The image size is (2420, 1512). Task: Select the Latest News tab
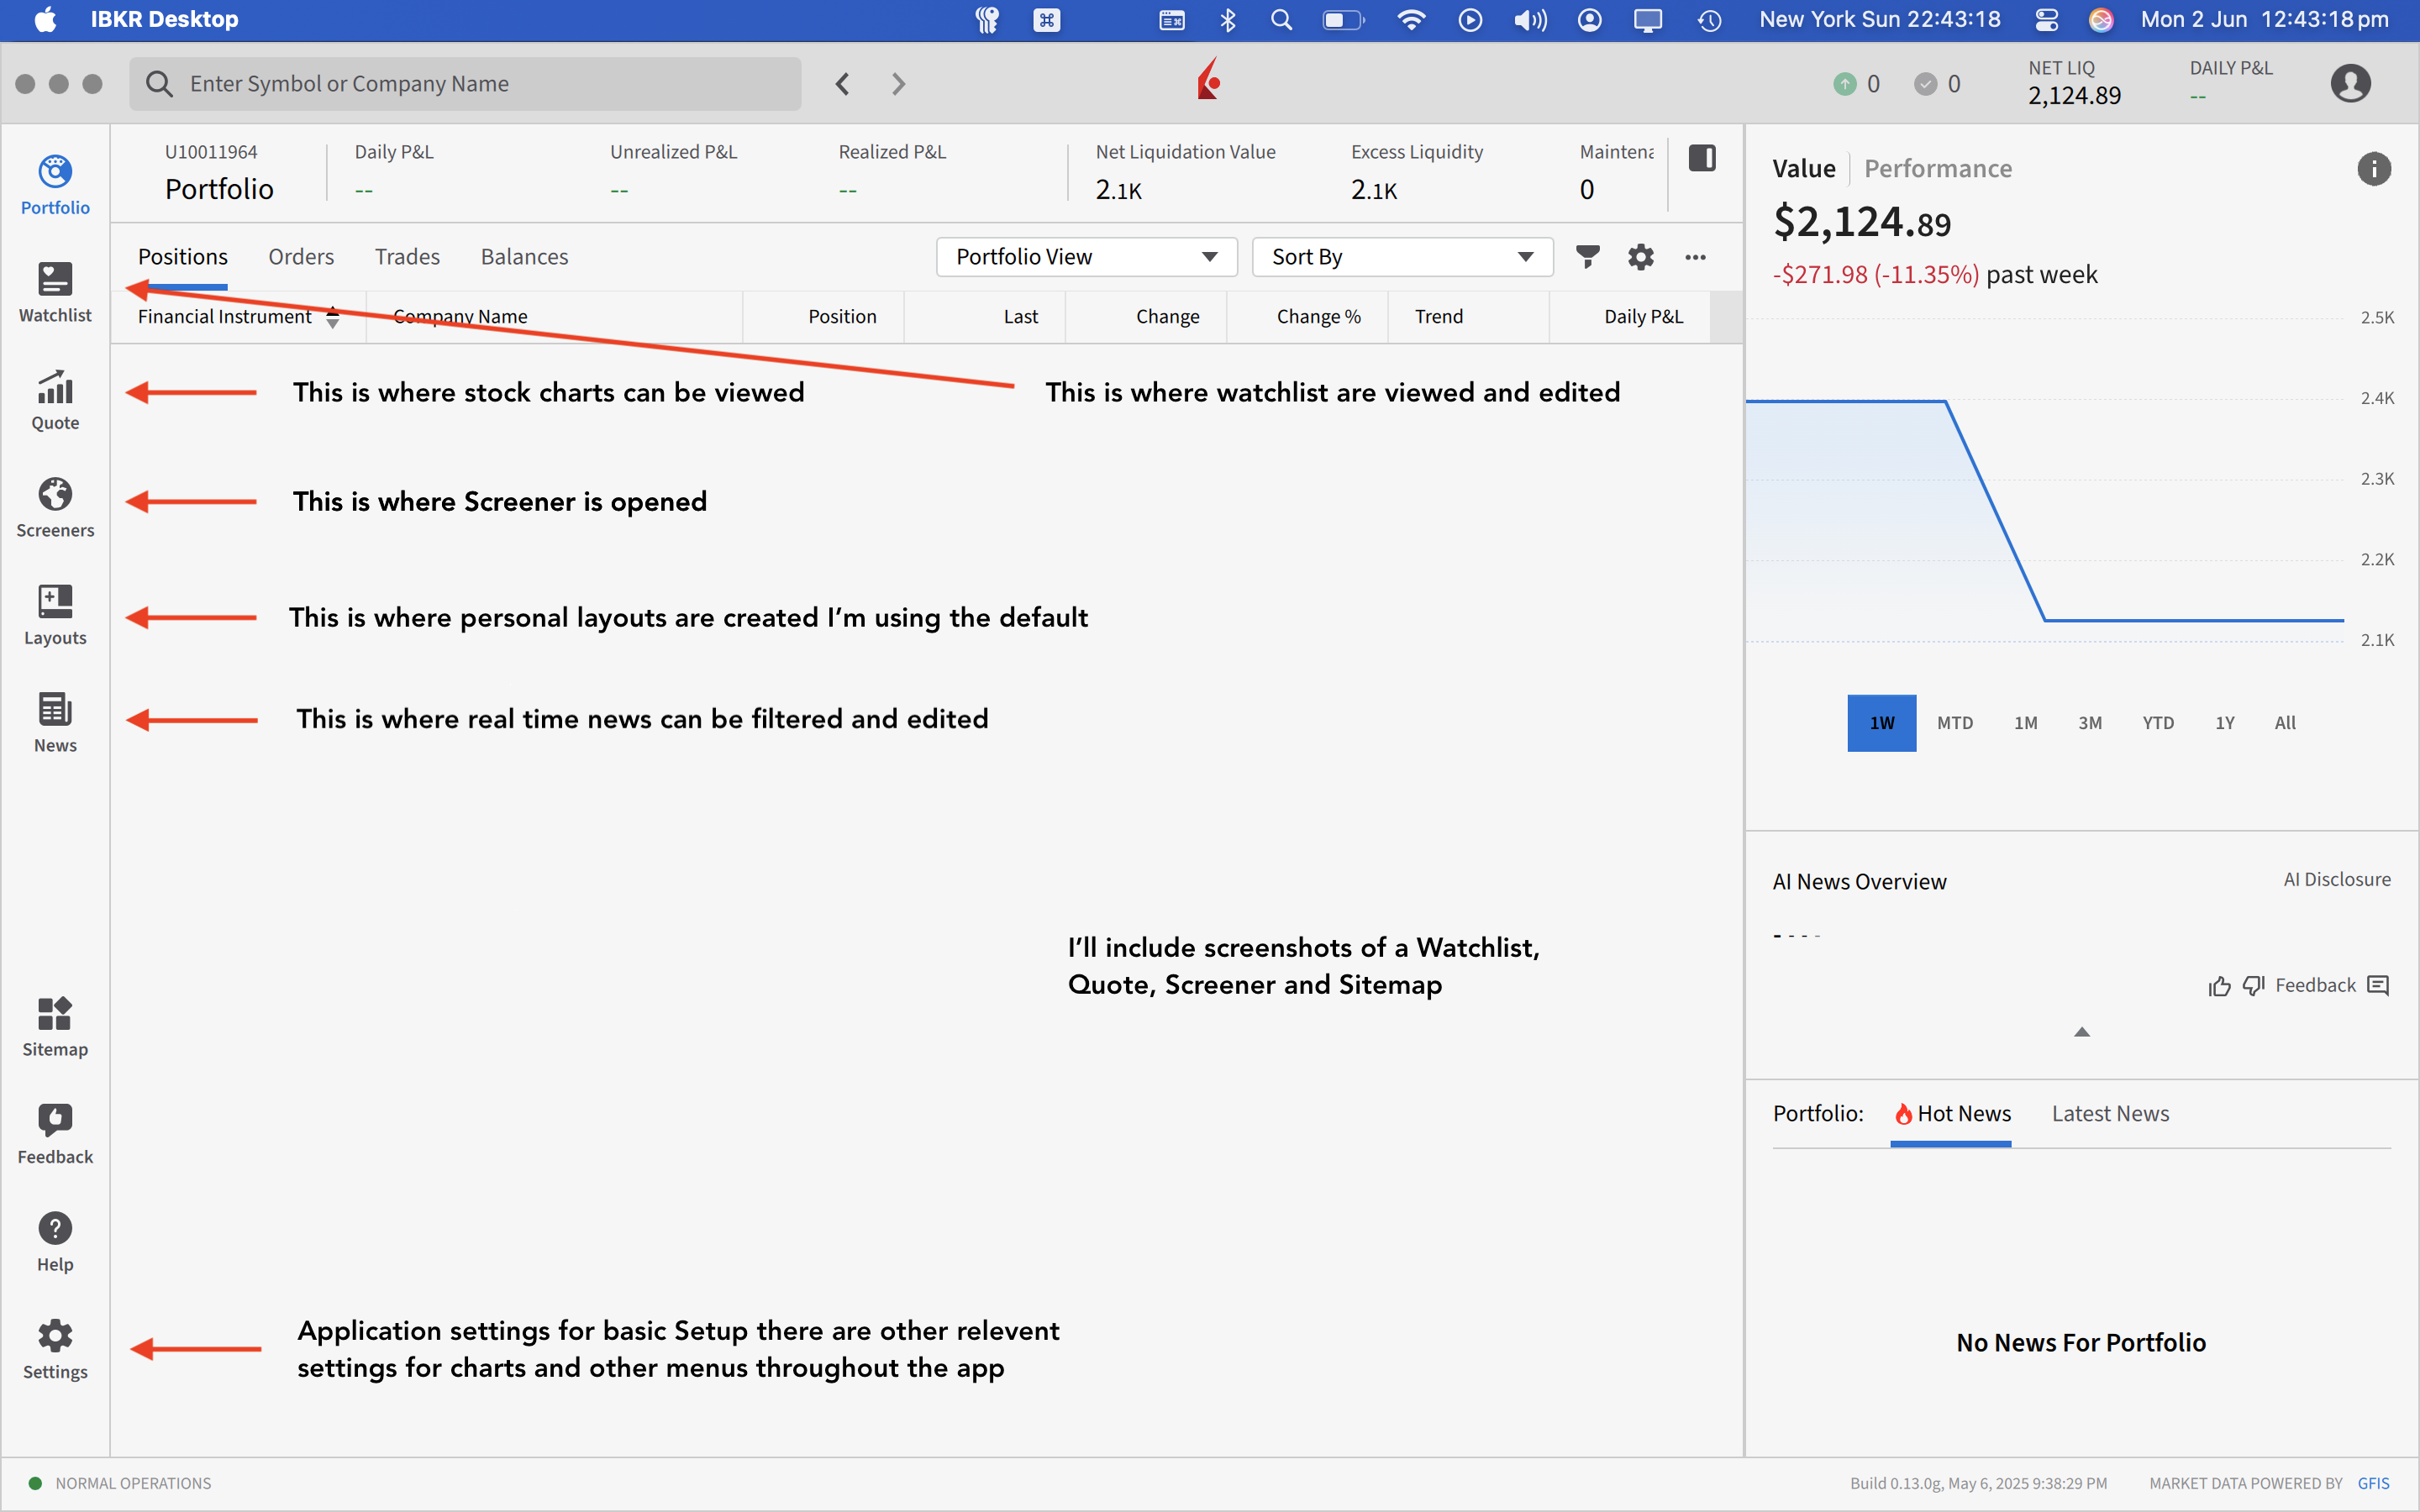(x=2110, y=1114)
